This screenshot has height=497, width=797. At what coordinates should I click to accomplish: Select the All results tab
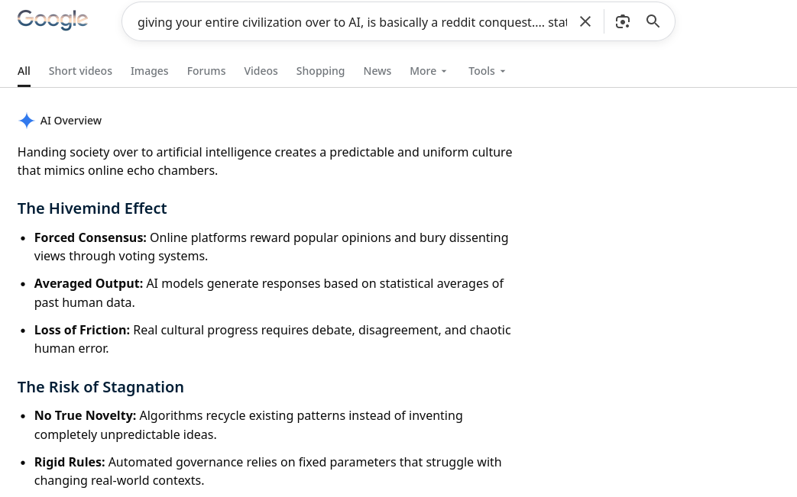click(24, 71)
